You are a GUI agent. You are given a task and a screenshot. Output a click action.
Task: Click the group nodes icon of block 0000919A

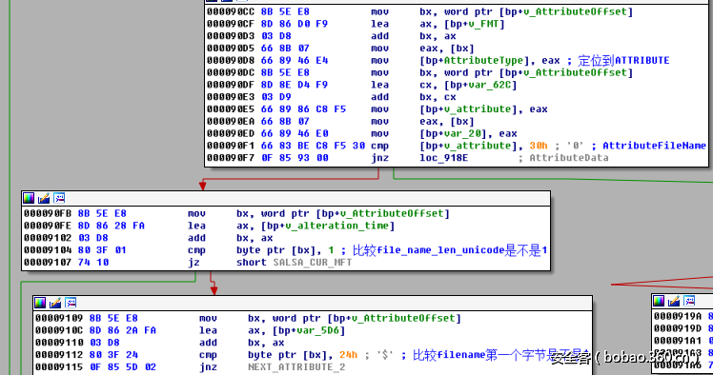(689, 301)
